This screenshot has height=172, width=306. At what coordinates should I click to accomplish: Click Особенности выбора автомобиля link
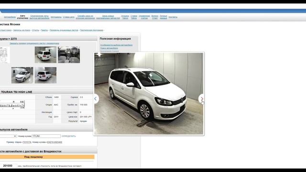click(x=116, y=45)
